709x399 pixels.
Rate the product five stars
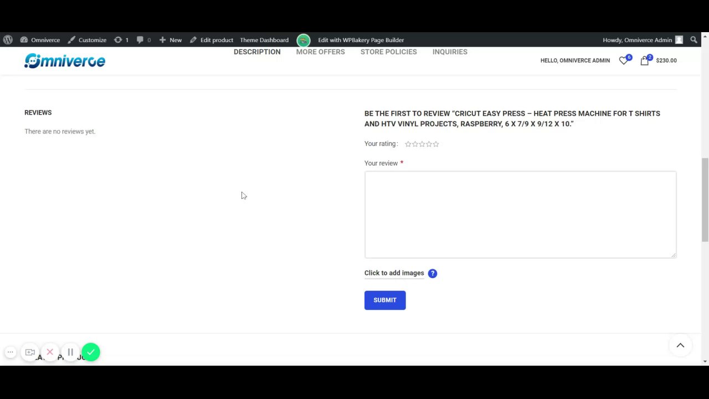pos(436,144)
